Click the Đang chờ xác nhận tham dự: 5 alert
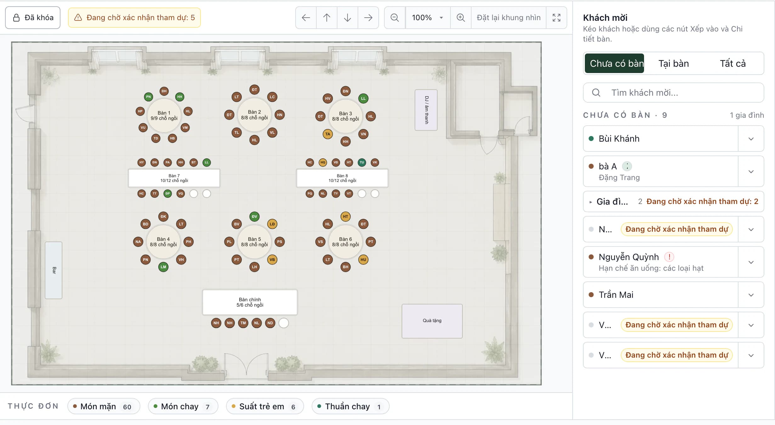Image resolution: width=775 pixels, height=425 pixels. pos(134,18)
